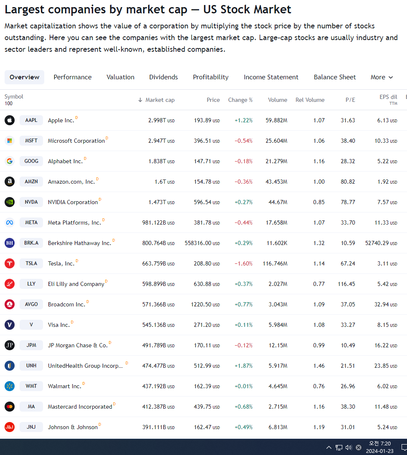Open the notification center icon
Viewport: 407px width, 455px height.
coord(404,447)
